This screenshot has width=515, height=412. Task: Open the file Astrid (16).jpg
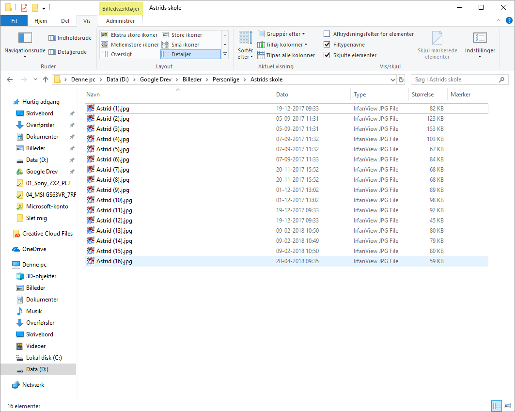pyautogui.click(x=113, y=261)
